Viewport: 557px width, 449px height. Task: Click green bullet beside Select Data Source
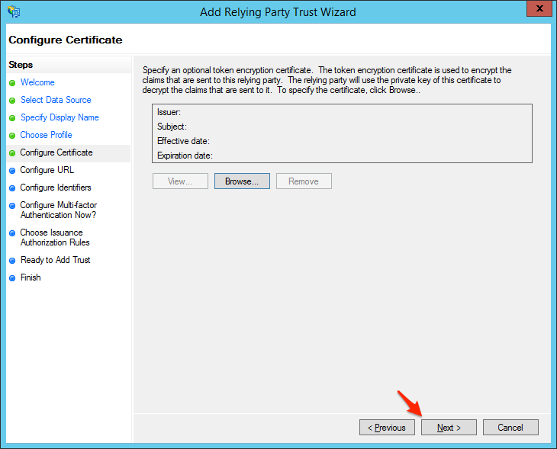point(12,101)
